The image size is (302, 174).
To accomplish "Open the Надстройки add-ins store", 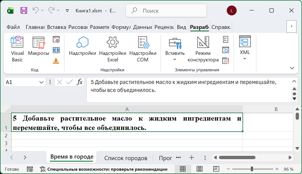I will point(82,46).
